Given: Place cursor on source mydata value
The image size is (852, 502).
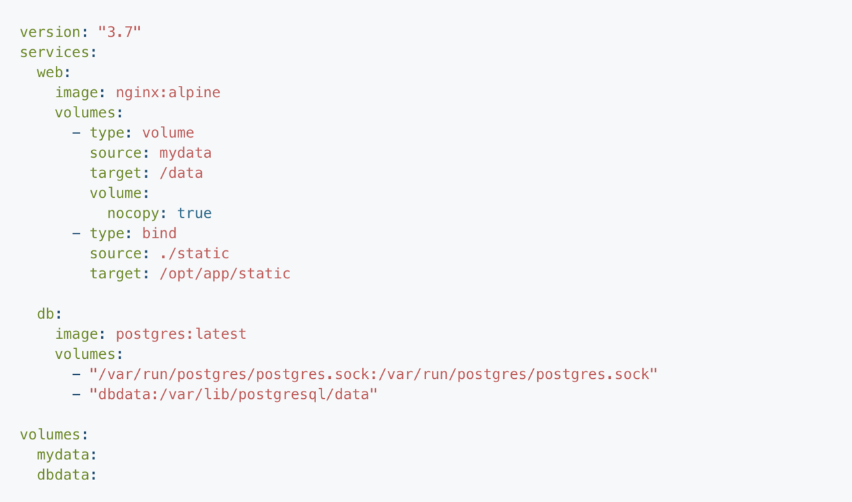Looking at the screenshot, I should [185, 152].
